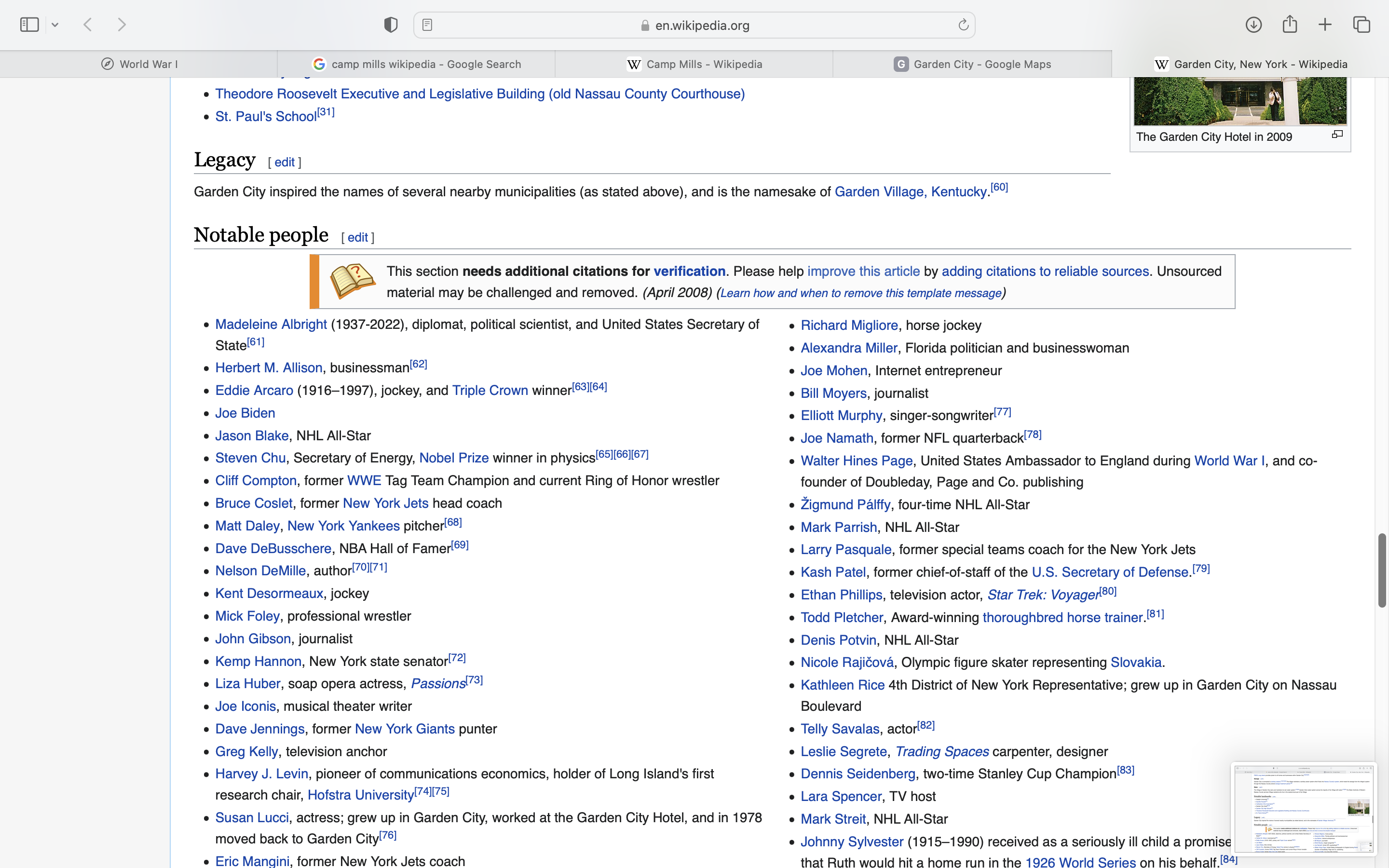Switch to the Camp Mills Wikipedia tab
The width and height of the screenshot is (1389, 868).
[694, 64]
